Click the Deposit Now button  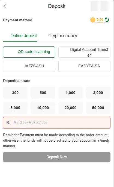pos(57,157)
